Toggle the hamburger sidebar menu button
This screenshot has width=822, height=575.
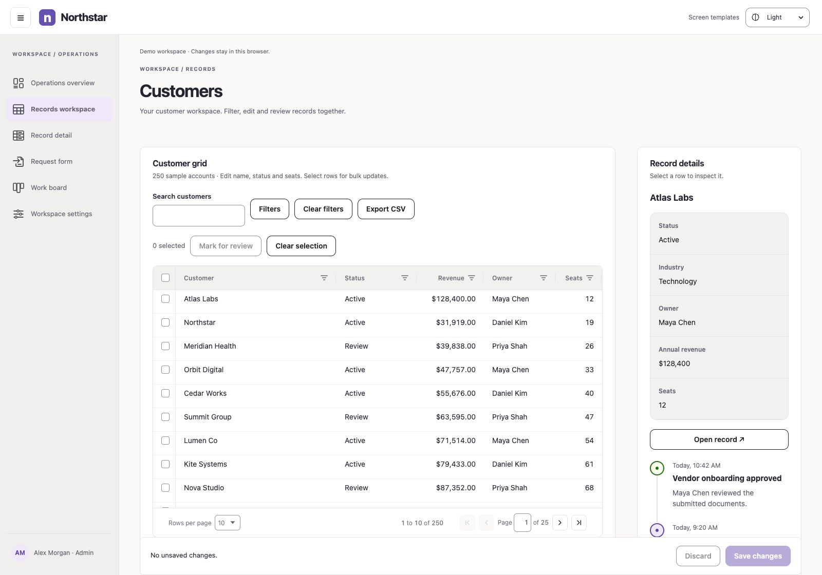pyautogui.click(x=21, y=17)
